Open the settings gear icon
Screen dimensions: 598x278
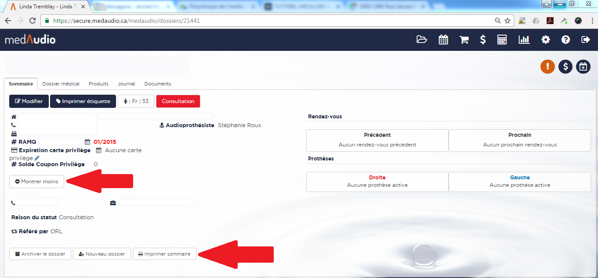tap(545, 40)
